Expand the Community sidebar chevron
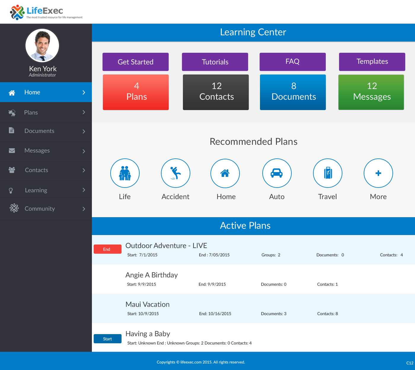 pos(84,209)
